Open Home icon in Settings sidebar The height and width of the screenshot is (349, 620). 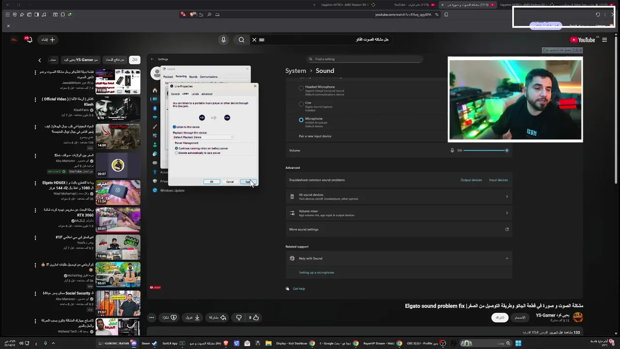[x=155, y=90]
